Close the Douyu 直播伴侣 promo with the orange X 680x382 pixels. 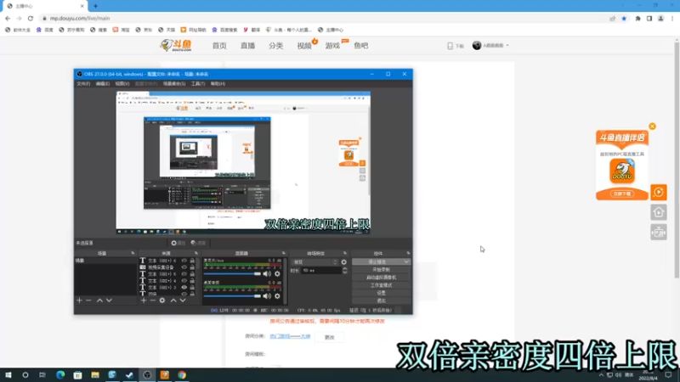(652, 126)
